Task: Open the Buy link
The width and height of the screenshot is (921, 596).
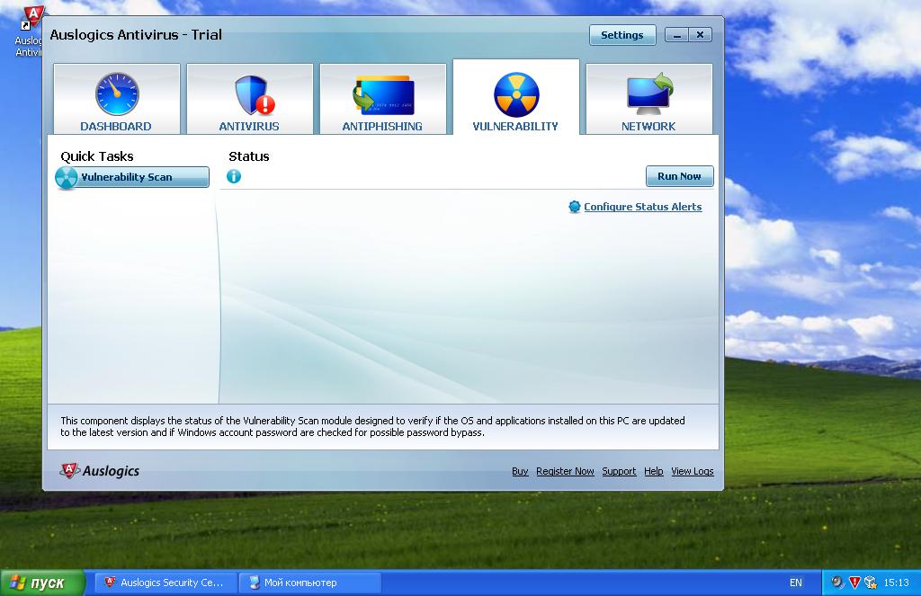Action: click(520, 472)
